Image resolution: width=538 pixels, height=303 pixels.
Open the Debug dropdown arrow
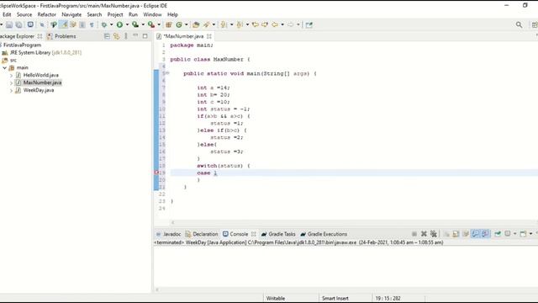click(x=111, y=24)
